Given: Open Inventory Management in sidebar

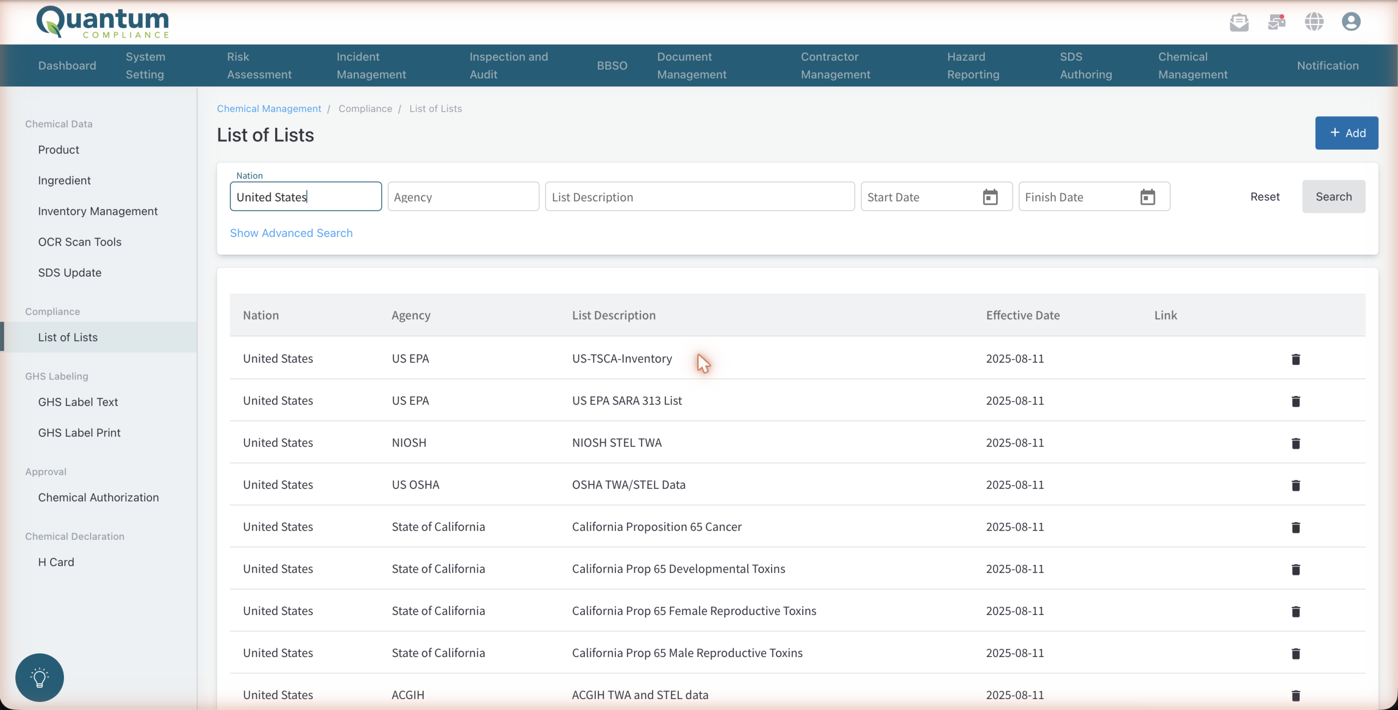Looking at the screenshot, I should click(98, 211).
